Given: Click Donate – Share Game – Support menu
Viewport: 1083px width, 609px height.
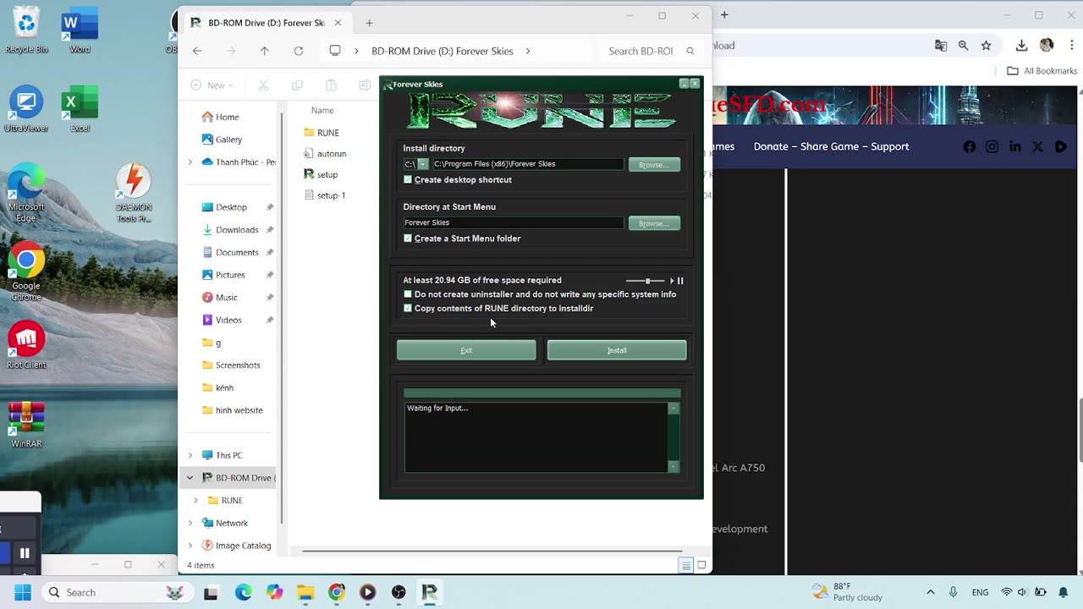Looking at the screenshot, I should 831,146.
